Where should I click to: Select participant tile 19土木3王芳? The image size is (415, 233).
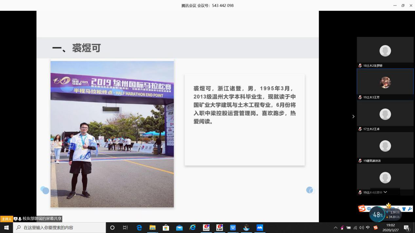coord(385,82)
